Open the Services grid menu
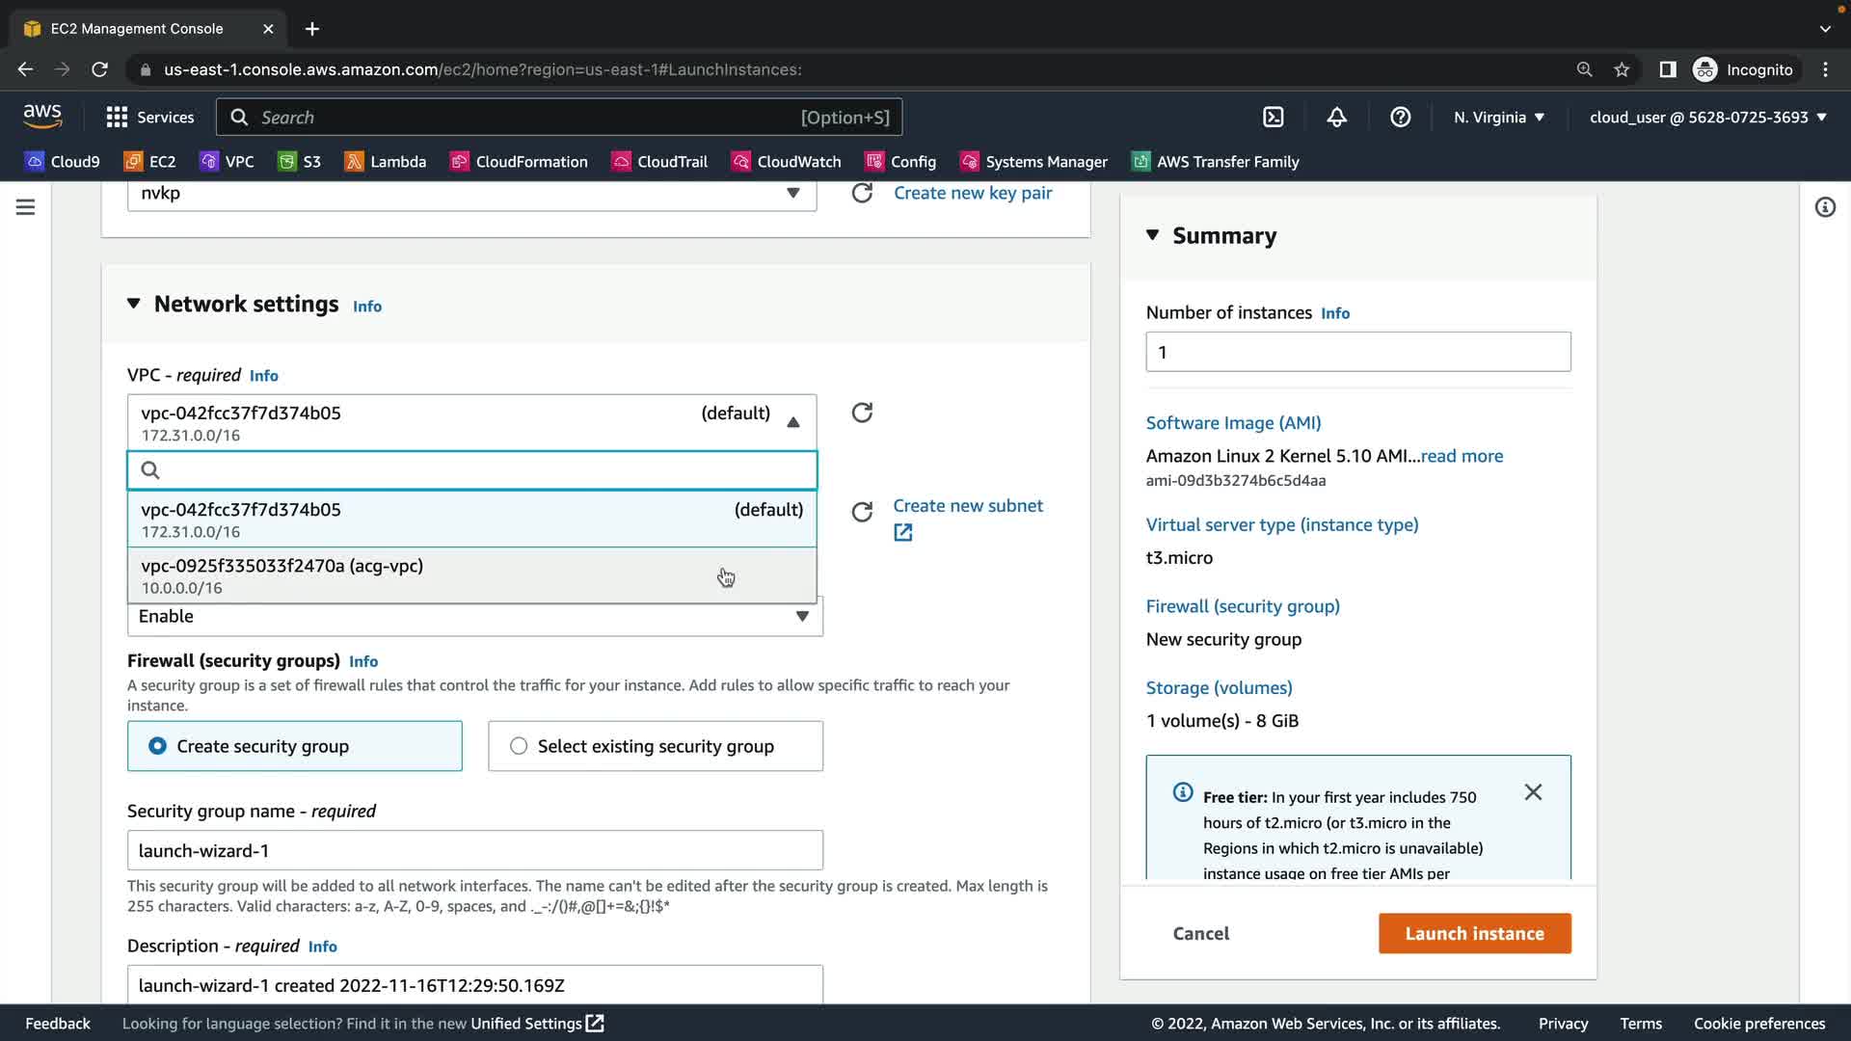The height and width of the screenshot is (1041, 1851). coord(149,117)
